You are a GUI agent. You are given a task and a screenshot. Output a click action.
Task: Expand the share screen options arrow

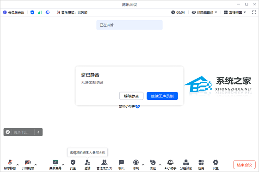click(x=63, y=165)
